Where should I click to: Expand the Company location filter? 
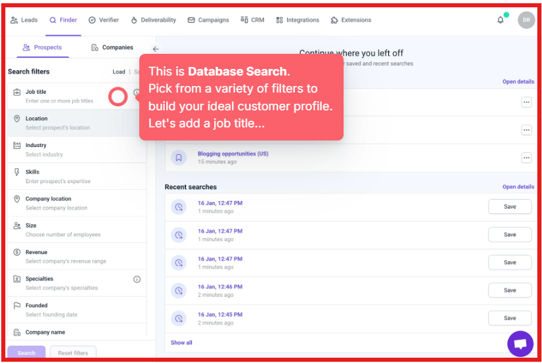[x=77, y=203]
